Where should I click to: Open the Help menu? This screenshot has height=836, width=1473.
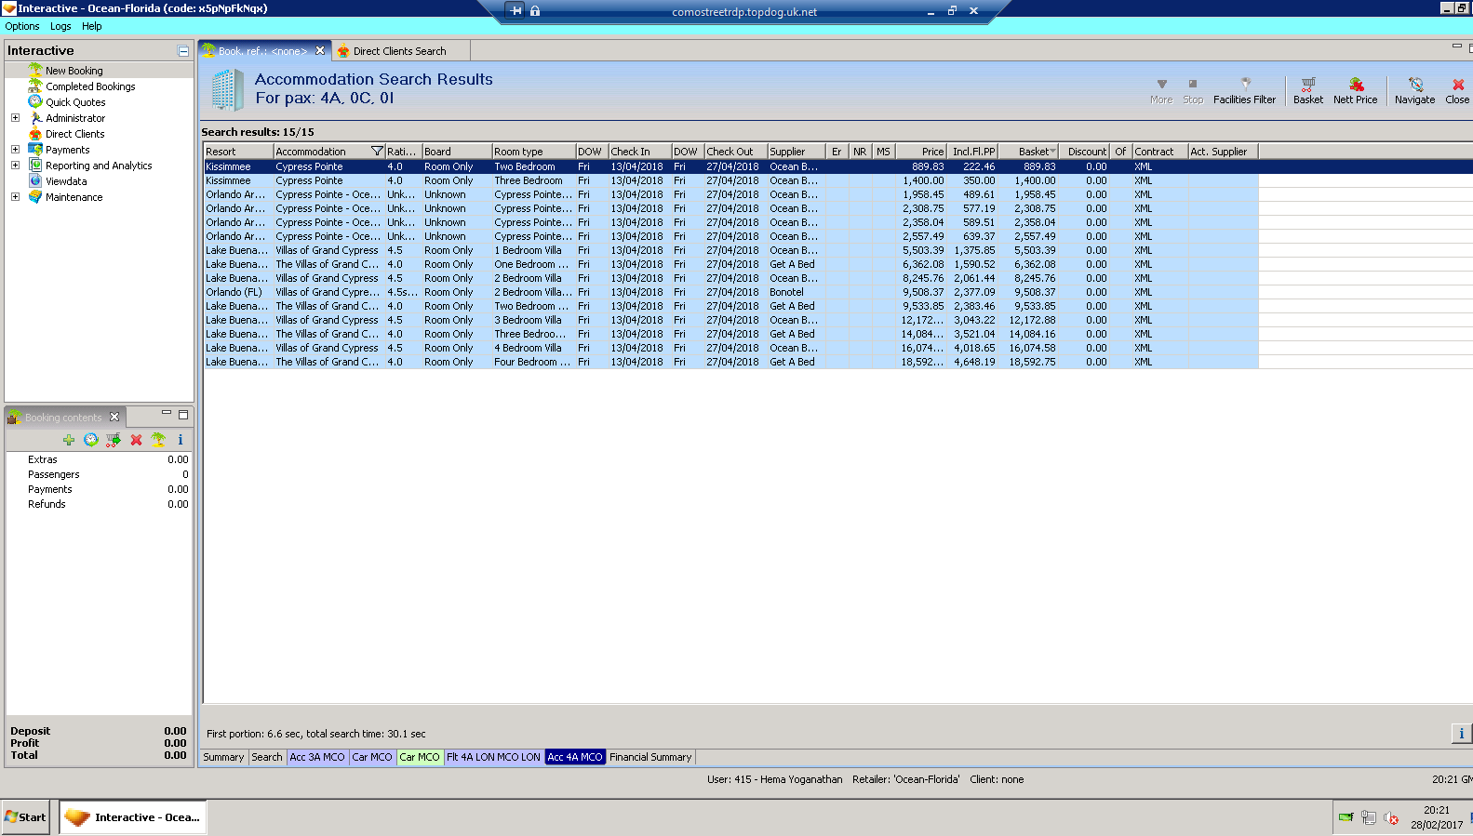pyautogui.click(x=91, y=26)
